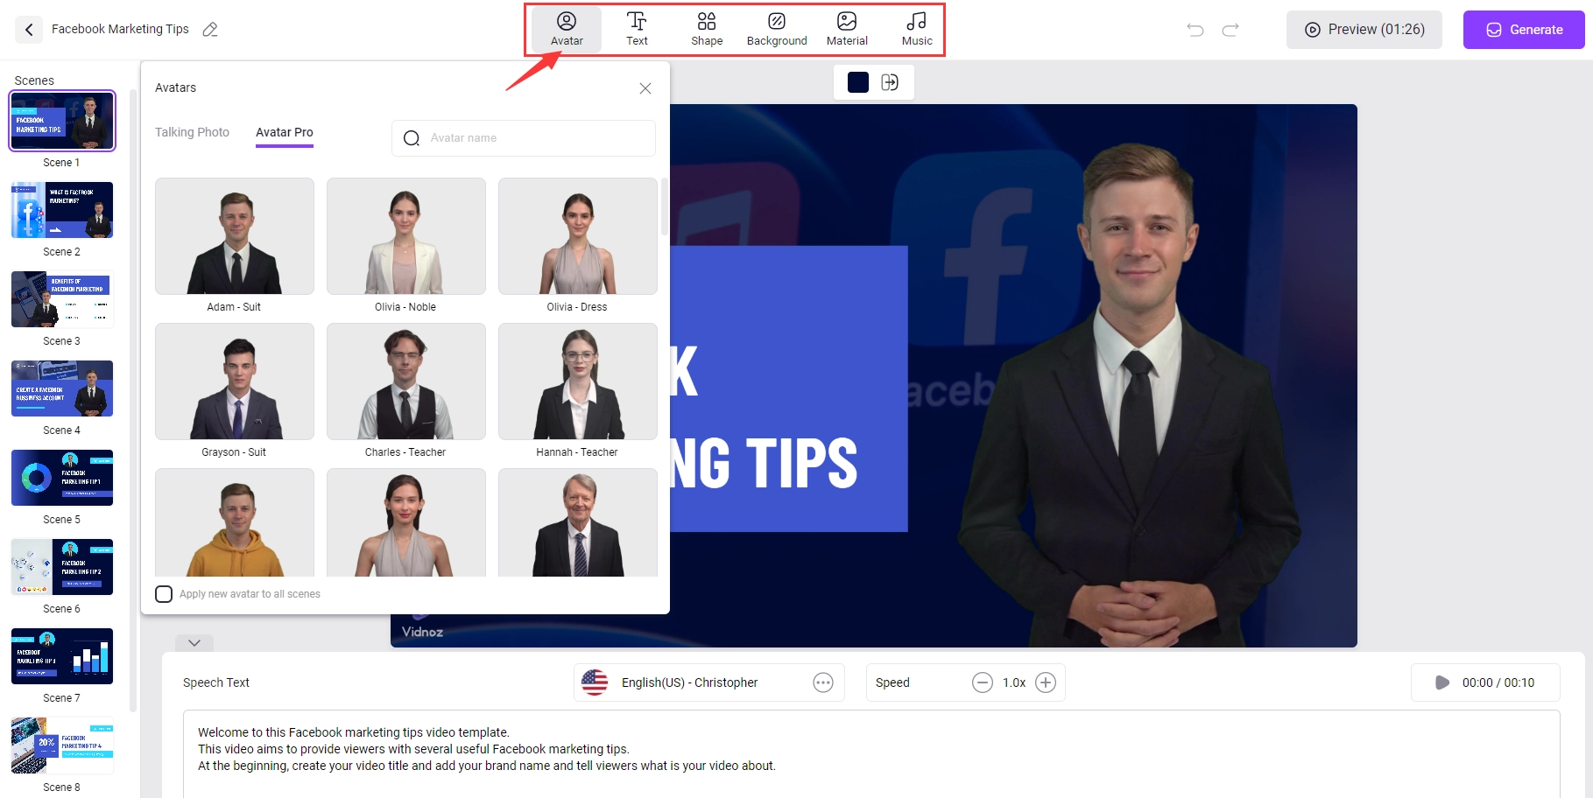Click the Generate button

[x=1523, y=30]
